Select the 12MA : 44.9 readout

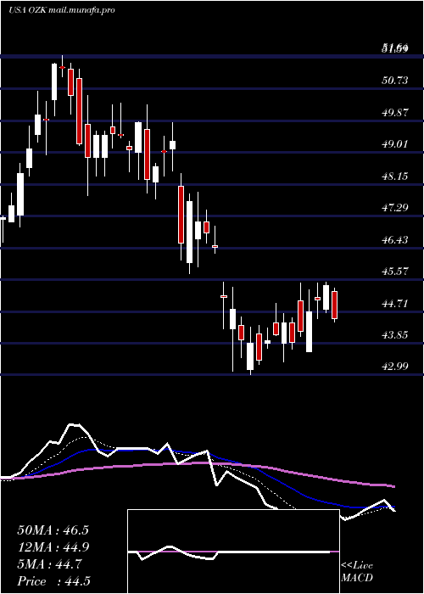(x=53, y=547)
